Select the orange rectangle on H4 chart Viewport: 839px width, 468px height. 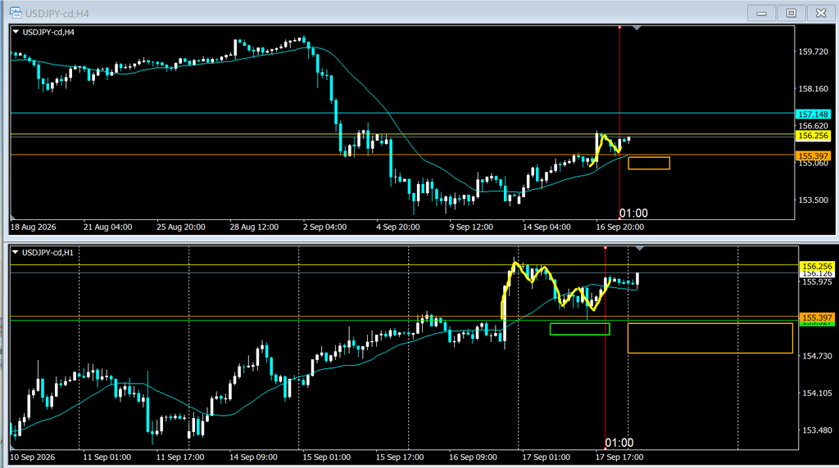649,163
